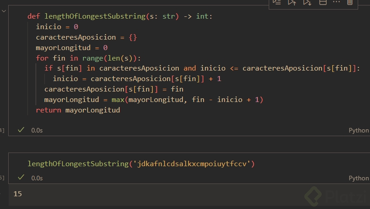370x209 pixels.
Task: Open the cell toolbar's three-dot more actions
Action: click(336, 2)
